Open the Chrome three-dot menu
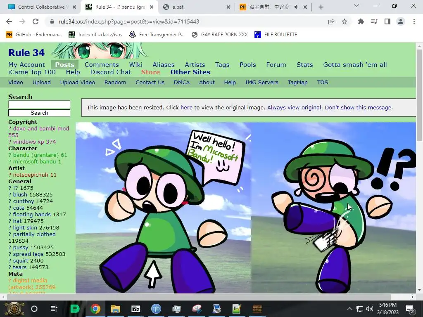This screenshot has height=317, width=423. tap(414, 21)
